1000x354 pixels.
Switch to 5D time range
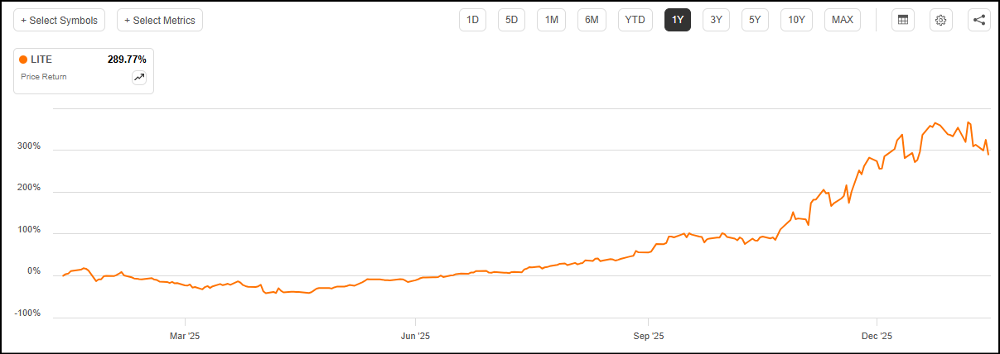tap(512, 20)
